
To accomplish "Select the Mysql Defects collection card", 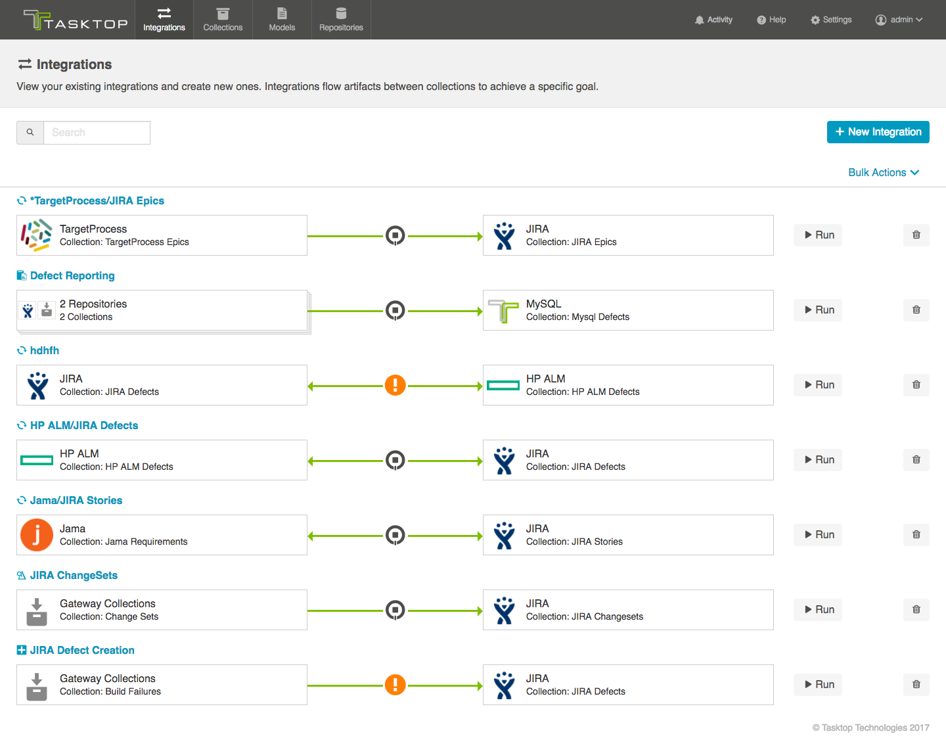I will pyautogui.click(x=628, y=310).
